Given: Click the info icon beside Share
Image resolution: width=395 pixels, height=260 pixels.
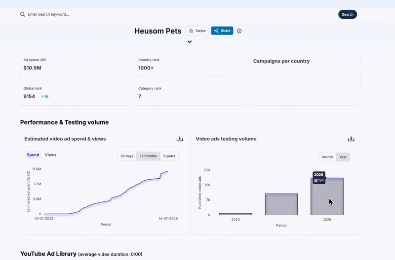Looking at the screenshot, I should (x=239, y=31).
